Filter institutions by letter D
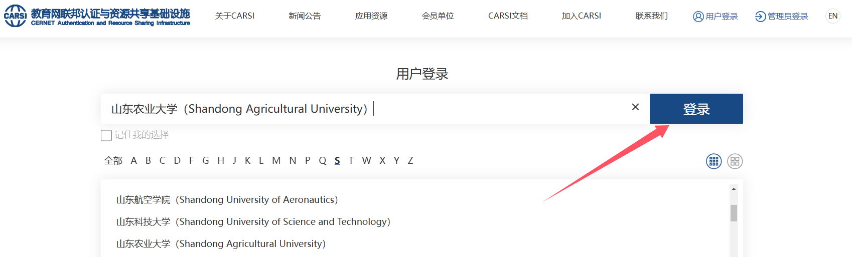 click(x=177, y=161)
